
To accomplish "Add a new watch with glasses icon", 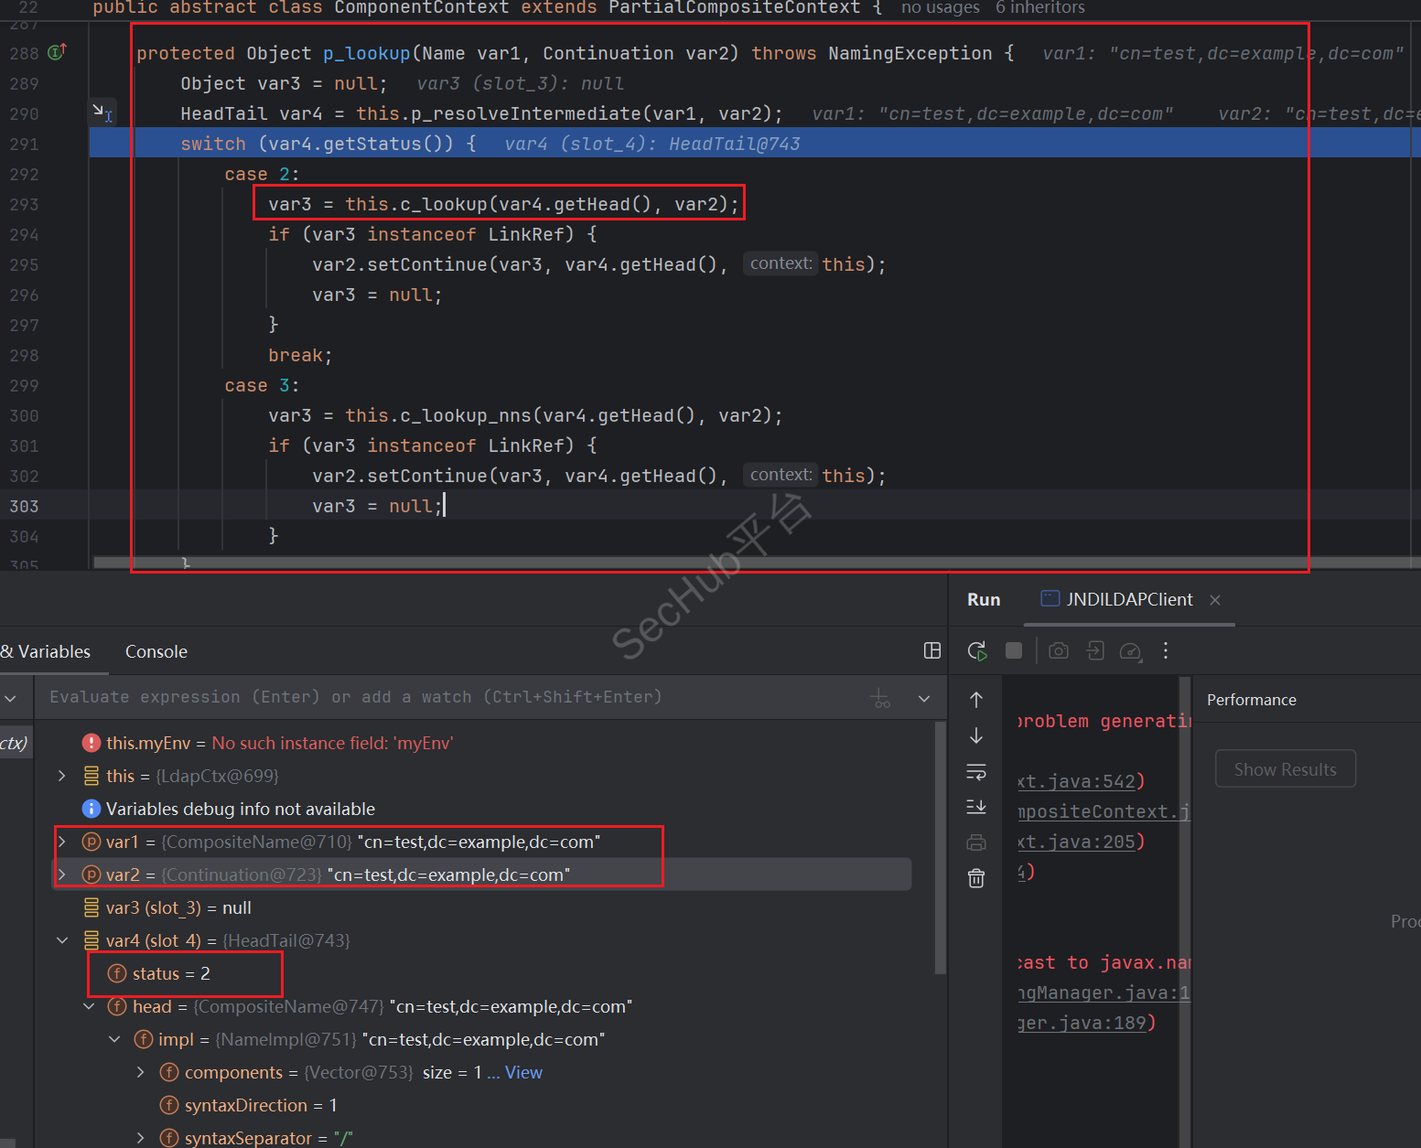I will (x=880, y=699).
